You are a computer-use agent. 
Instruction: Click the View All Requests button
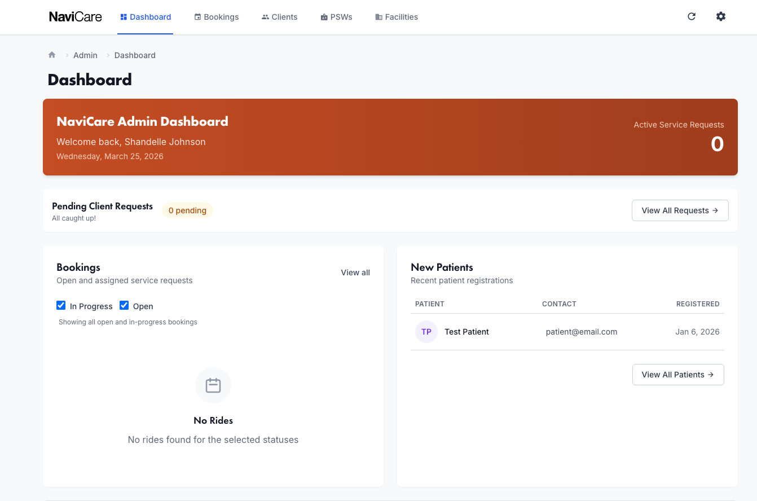(x=680, y=210)
